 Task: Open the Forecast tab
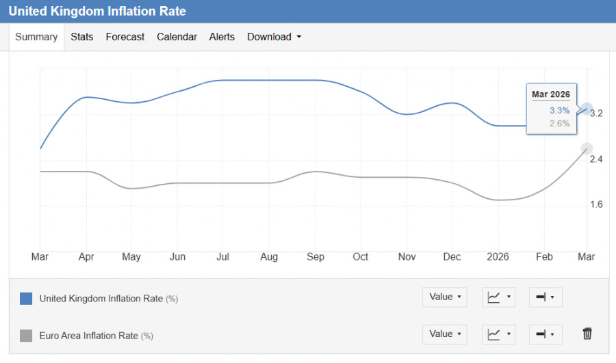tap(125, 37)
